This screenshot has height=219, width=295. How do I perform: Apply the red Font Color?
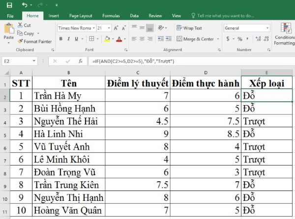119,39
